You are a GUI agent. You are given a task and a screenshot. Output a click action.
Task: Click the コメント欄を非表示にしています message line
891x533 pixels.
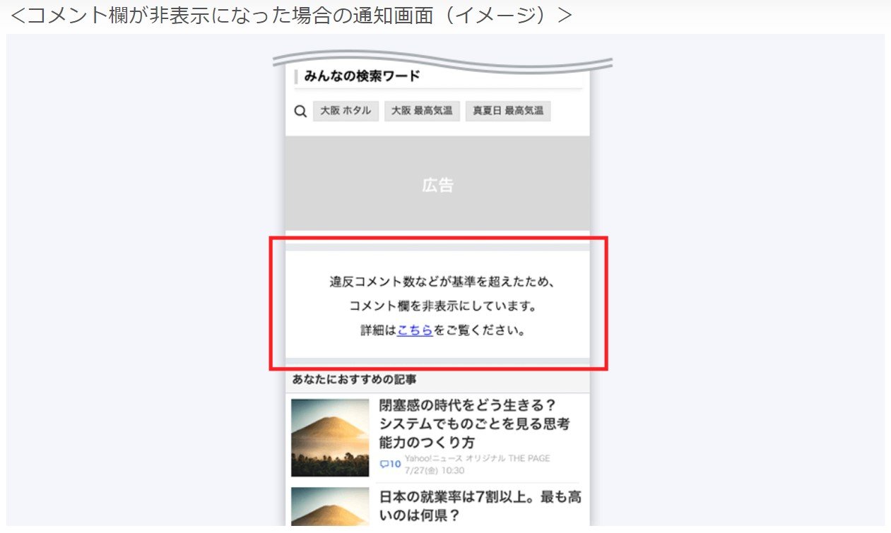click(437, 306)
